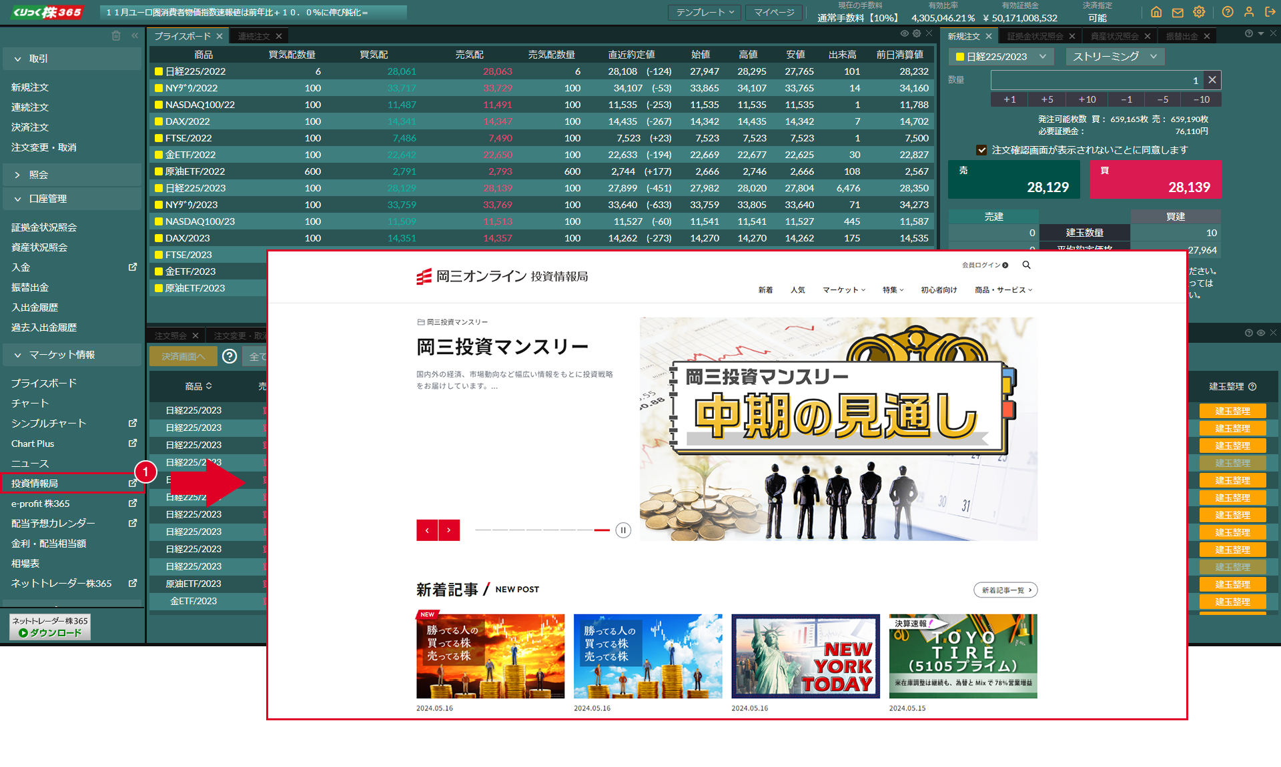Click the −5 quantity button
The width and height of the screenshot is (1281, 767).
(1163, 99)
